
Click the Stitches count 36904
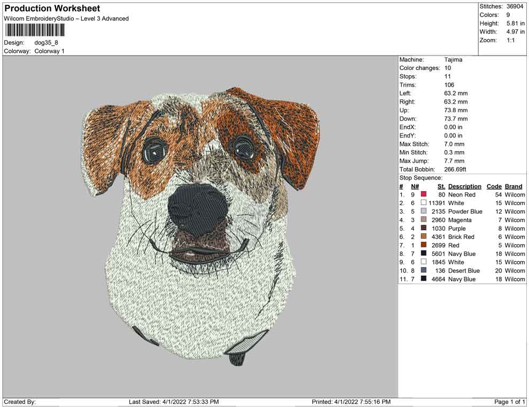(515, 6)
